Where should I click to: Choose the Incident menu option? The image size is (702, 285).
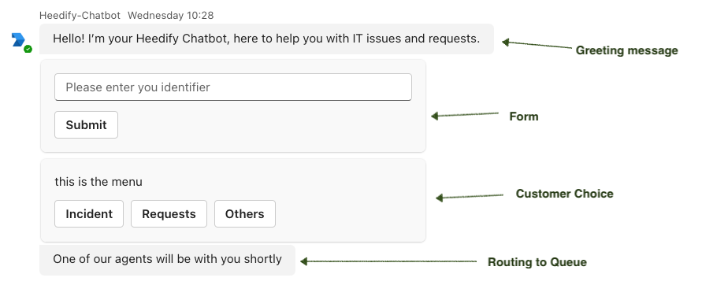click(89, 214)
